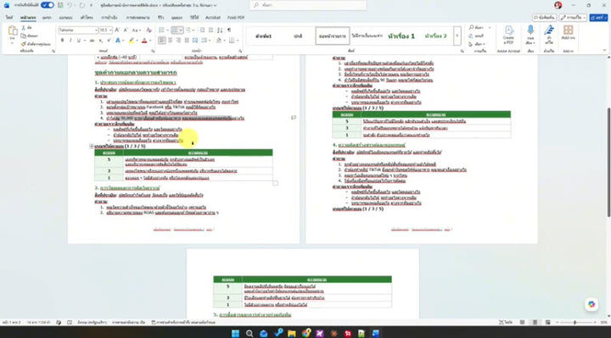Toggle Strikethrough formatting

click(92, 41)
